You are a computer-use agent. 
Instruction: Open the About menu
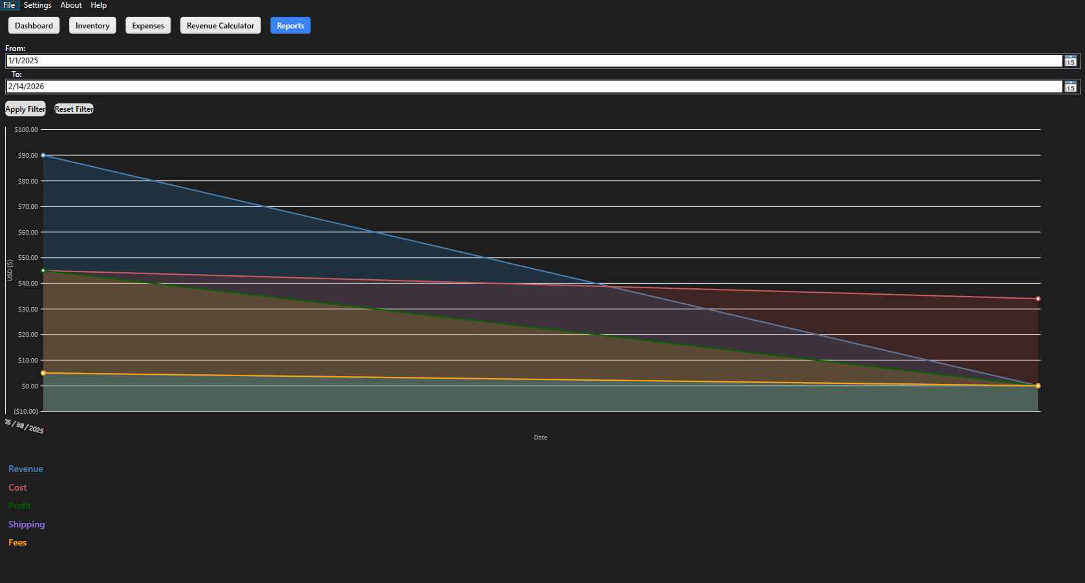point(71,5)
